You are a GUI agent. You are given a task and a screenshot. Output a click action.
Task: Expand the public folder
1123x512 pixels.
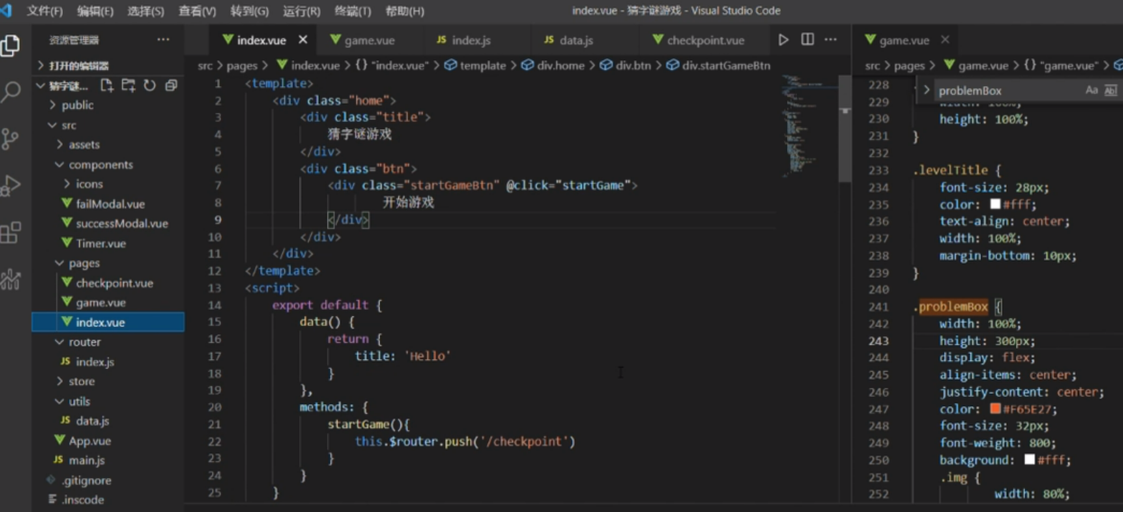pos(77,105)
